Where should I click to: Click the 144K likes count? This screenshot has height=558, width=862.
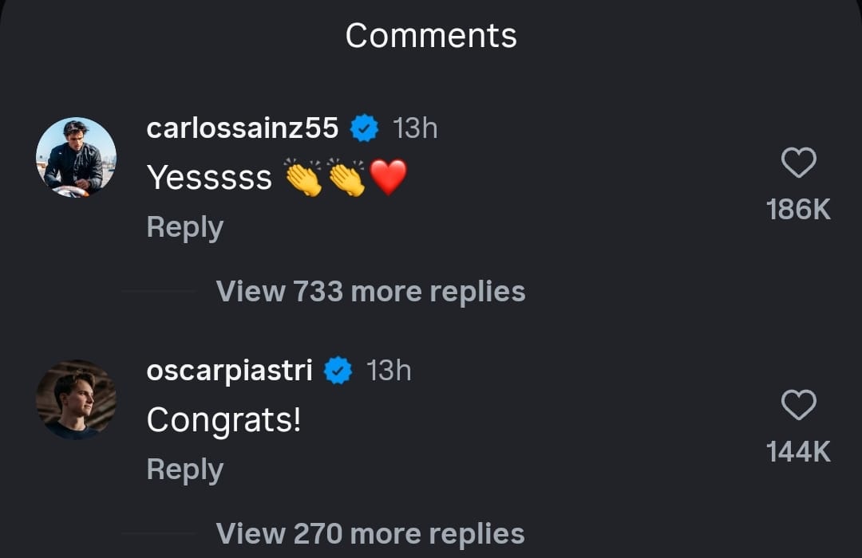point(798,452)
